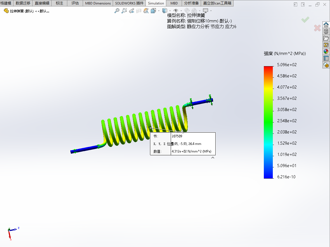Open the Design Library task pane tab

point(326,31)
